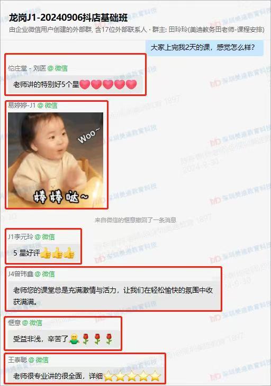Click the group title 龙岗J1-20240906抖店基础班
Screen dimensions: 271x386
tap(68, 17)
